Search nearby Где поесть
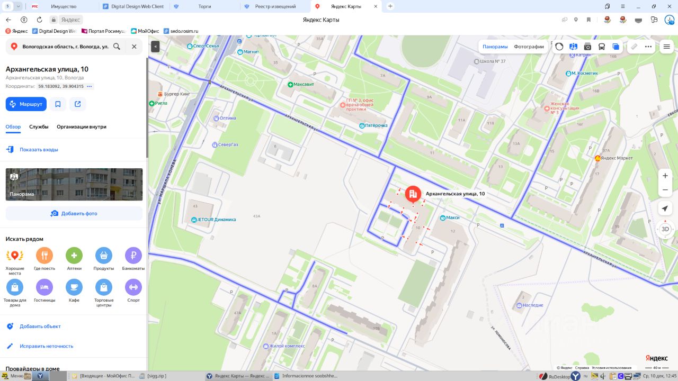The image size is (678, 381). tap(44, 260)
